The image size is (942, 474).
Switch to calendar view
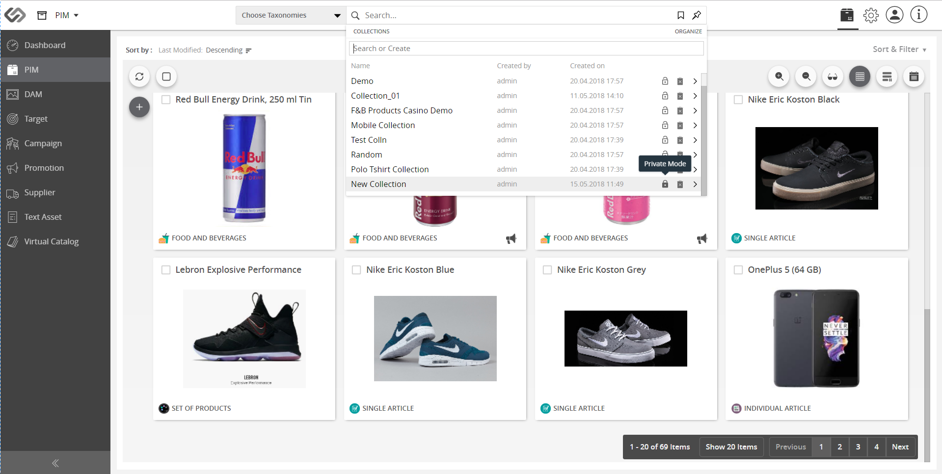click(x=914, y=77)
